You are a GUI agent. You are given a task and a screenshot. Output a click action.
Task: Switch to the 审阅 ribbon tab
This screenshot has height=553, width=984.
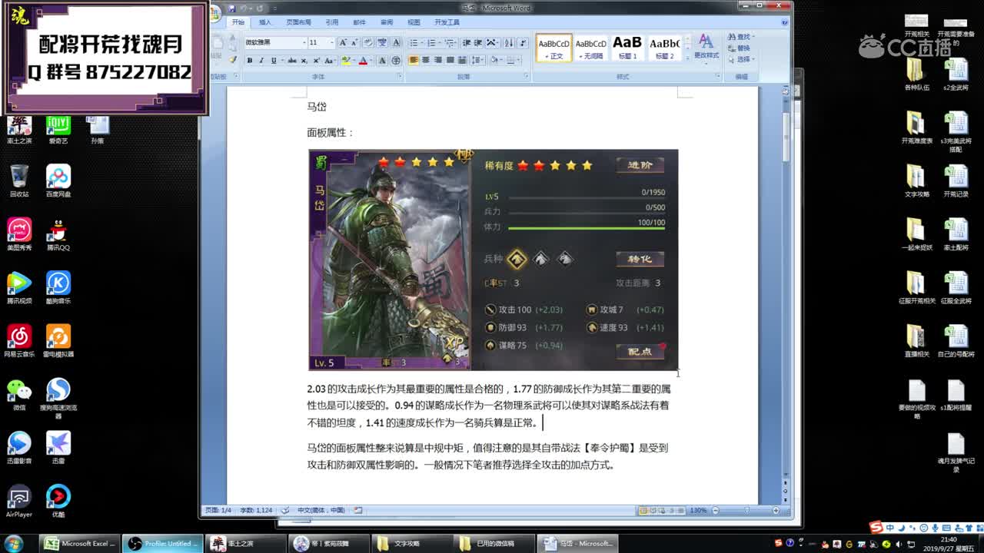387,22
